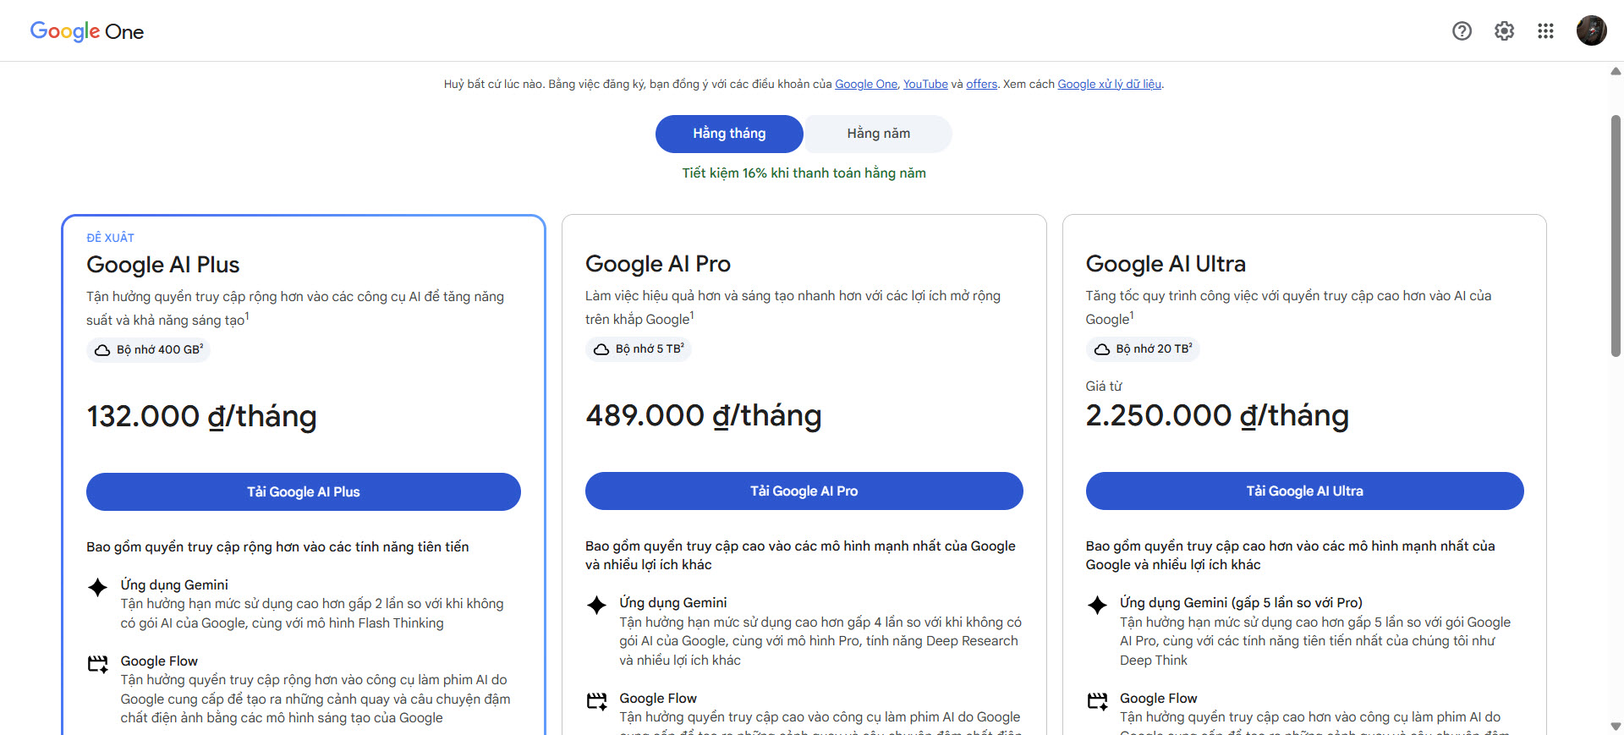The width and height of the screenshot is (1624, 735).
Task: Click the scrollbar up arrow
Action: [x=1616, y=72]
